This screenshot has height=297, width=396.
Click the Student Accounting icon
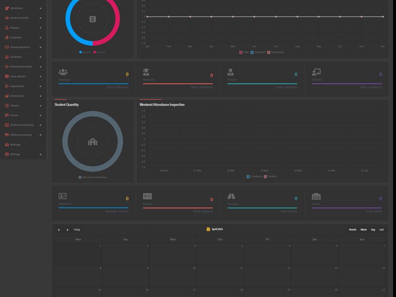point(7,125)
